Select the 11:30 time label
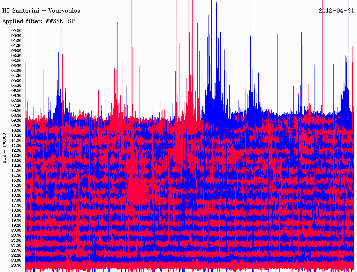The height and width of the screenshot is (272, 357). coord(16,145)
